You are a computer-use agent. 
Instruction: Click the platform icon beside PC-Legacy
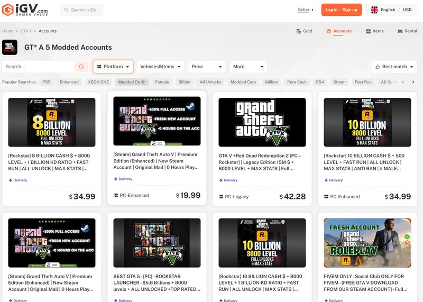click(221, 197)
